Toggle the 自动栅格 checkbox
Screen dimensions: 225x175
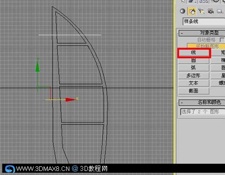coord(222,40)
